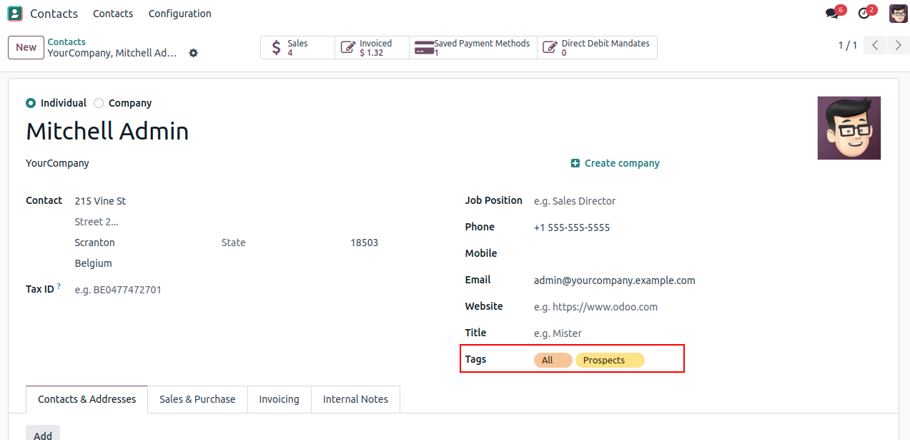
Task: Open the gear actions menu next to breadcrumb
Action: coord(193,53)
